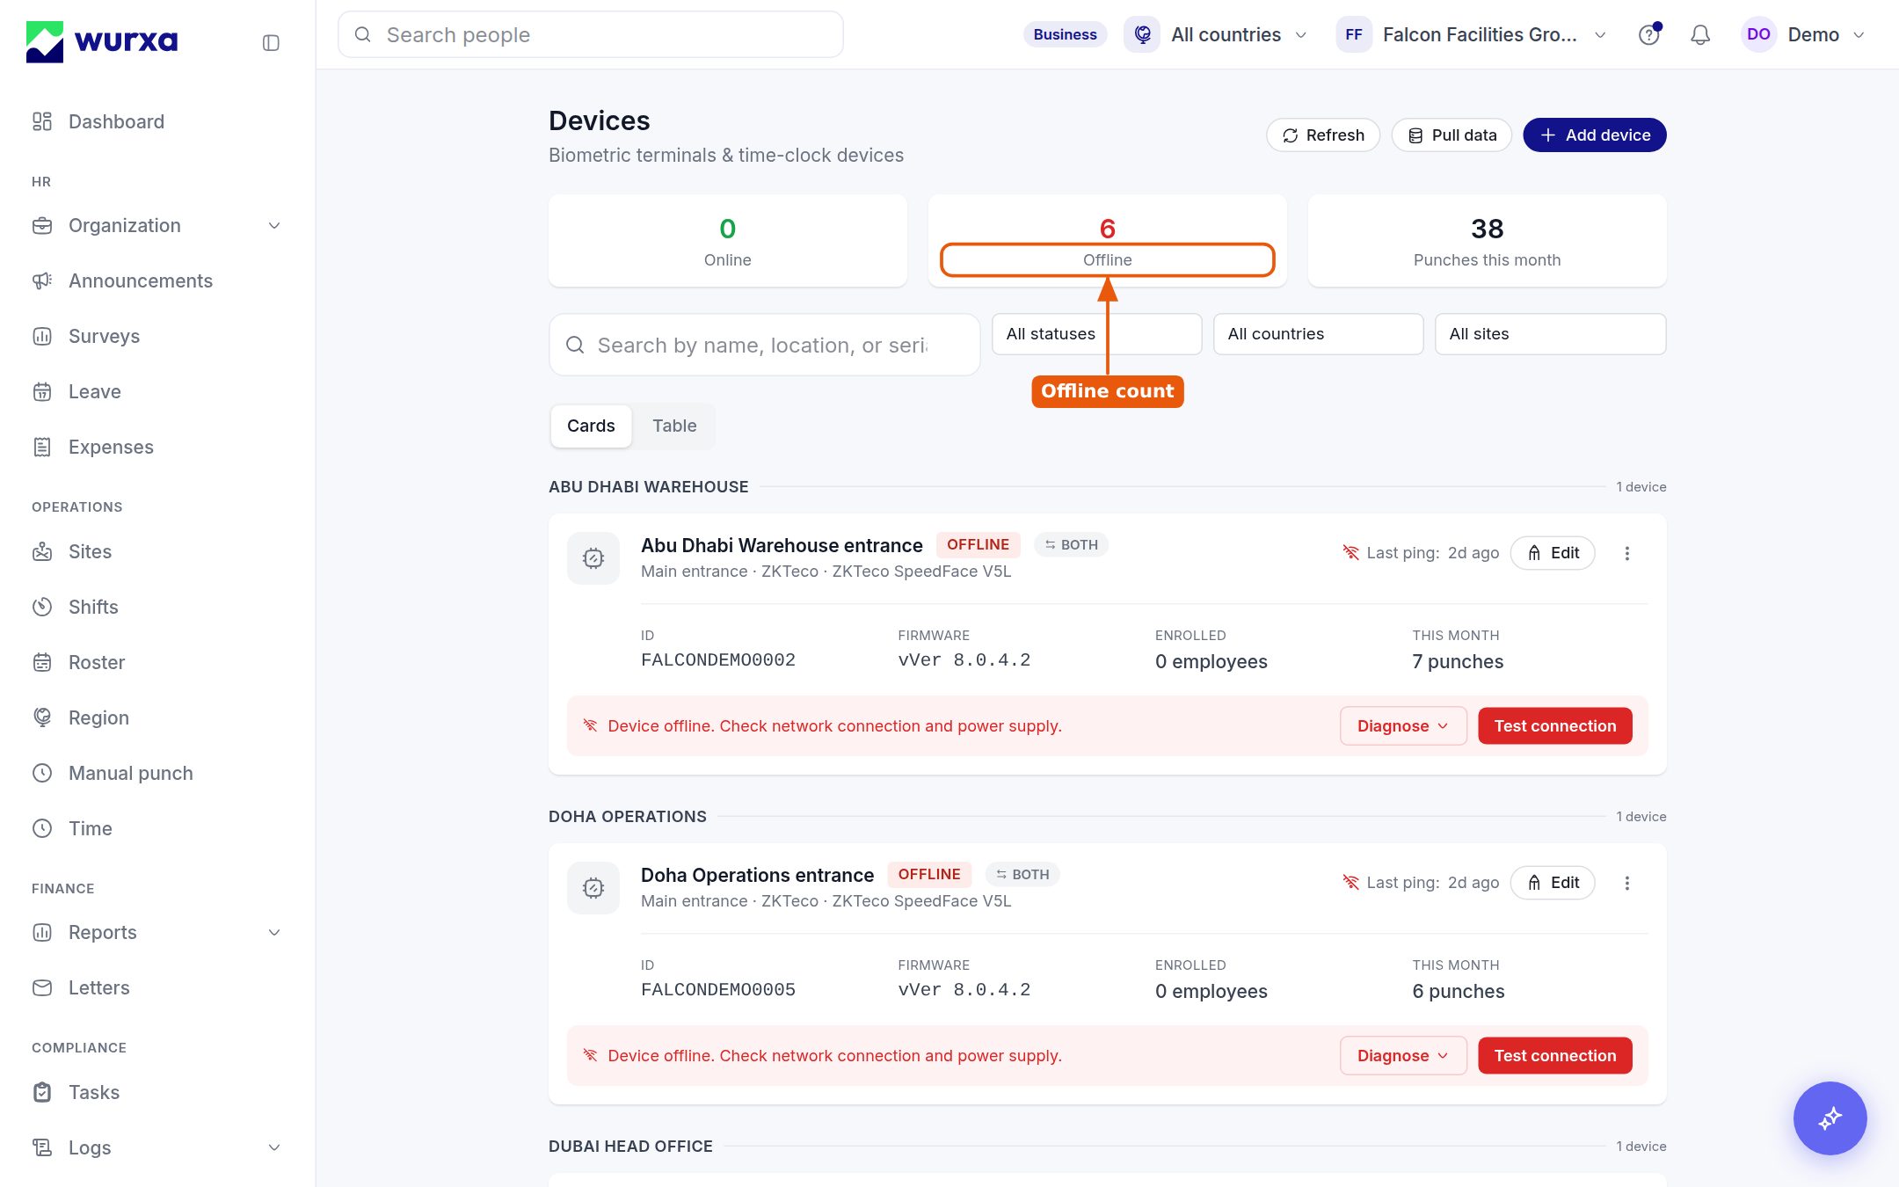Open Announcements page
Image resolution: width=1899 pixels, height=1187 pixels.
pyautogui.click(x=157, y=280)
